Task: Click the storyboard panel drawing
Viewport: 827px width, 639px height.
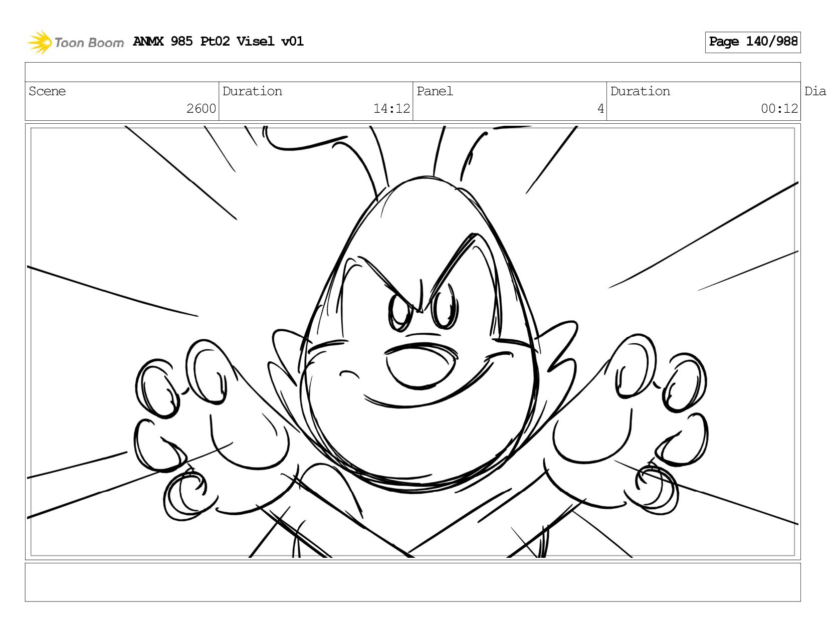Action: 412,342
